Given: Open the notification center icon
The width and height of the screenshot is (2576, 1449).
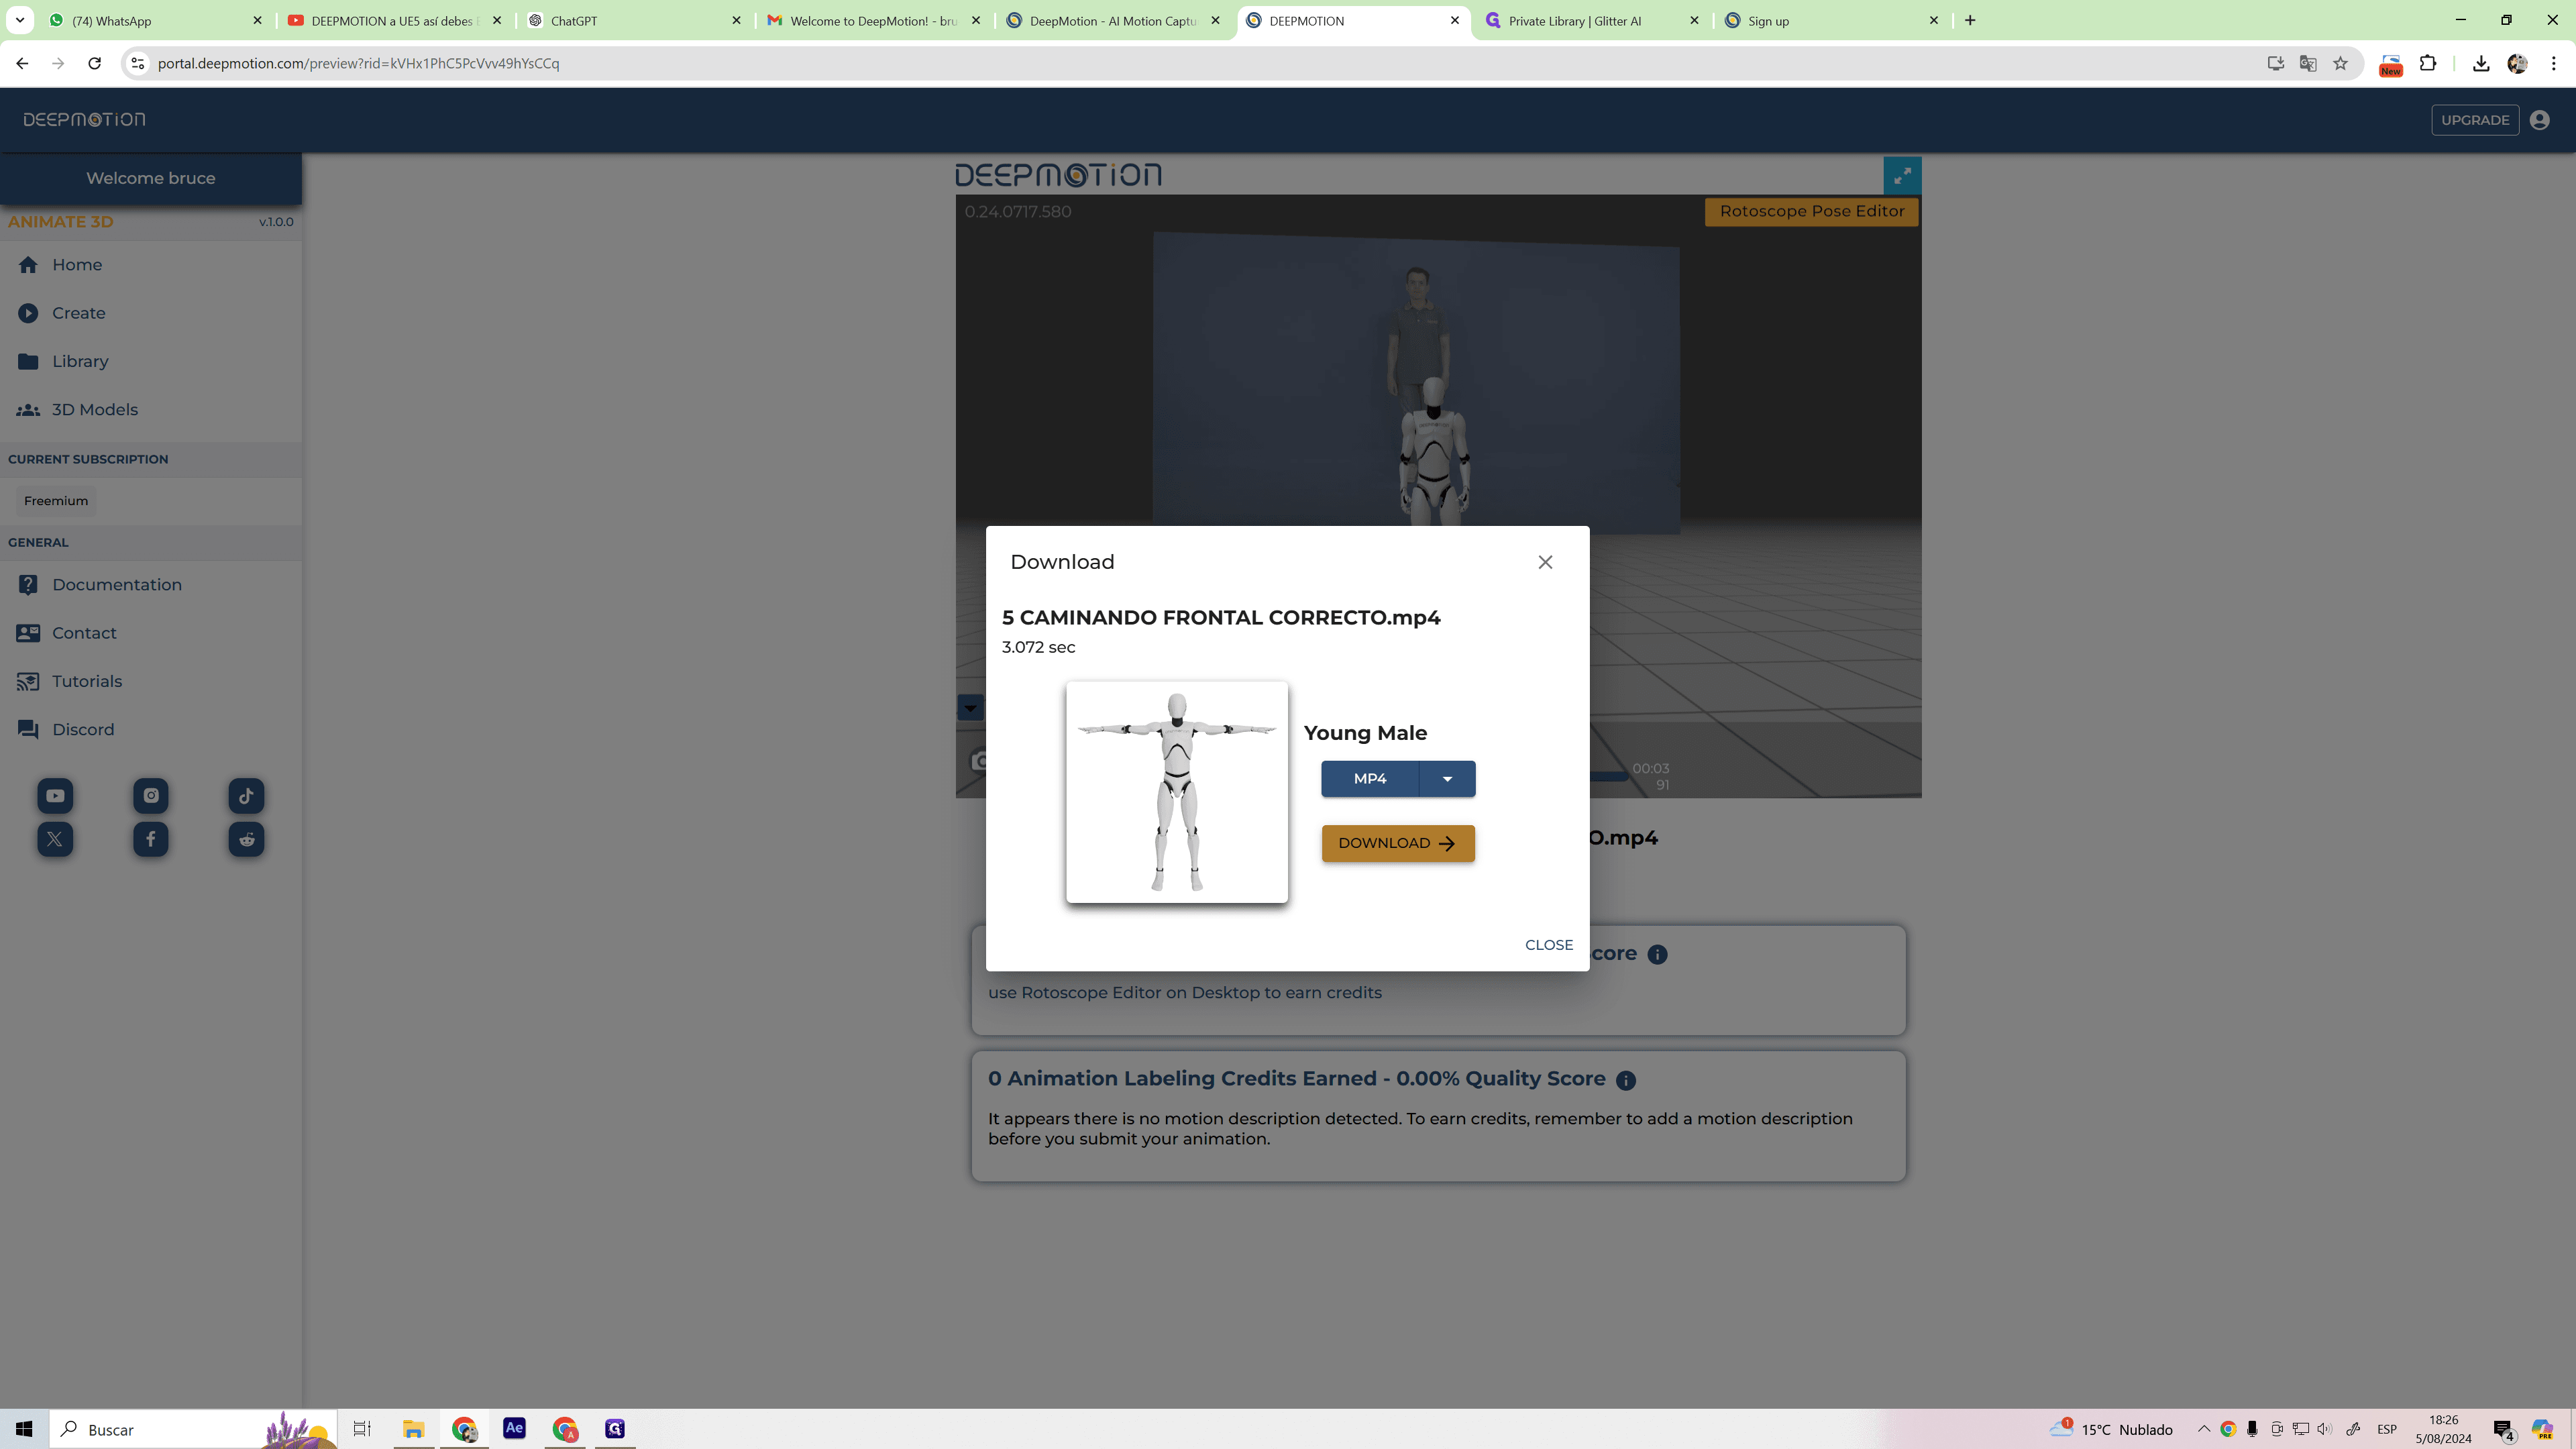Looking at the screenshot, I should (x=2503, y=1430).
